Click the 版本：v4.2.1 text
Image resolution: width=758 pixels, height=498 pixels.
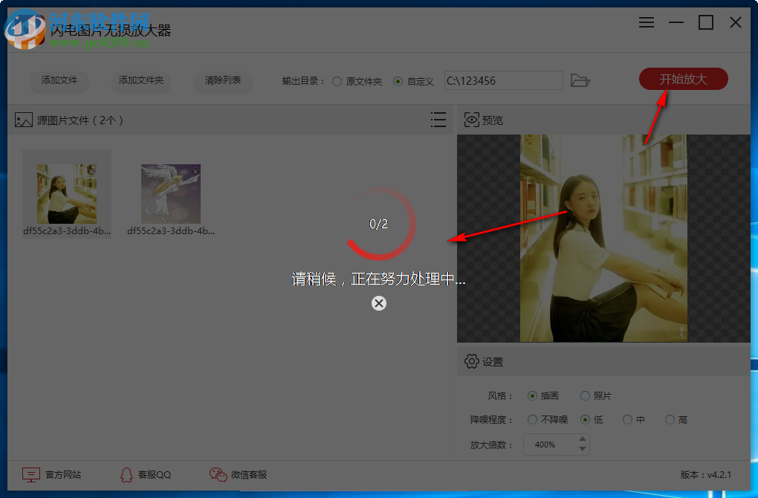[706, 475]
